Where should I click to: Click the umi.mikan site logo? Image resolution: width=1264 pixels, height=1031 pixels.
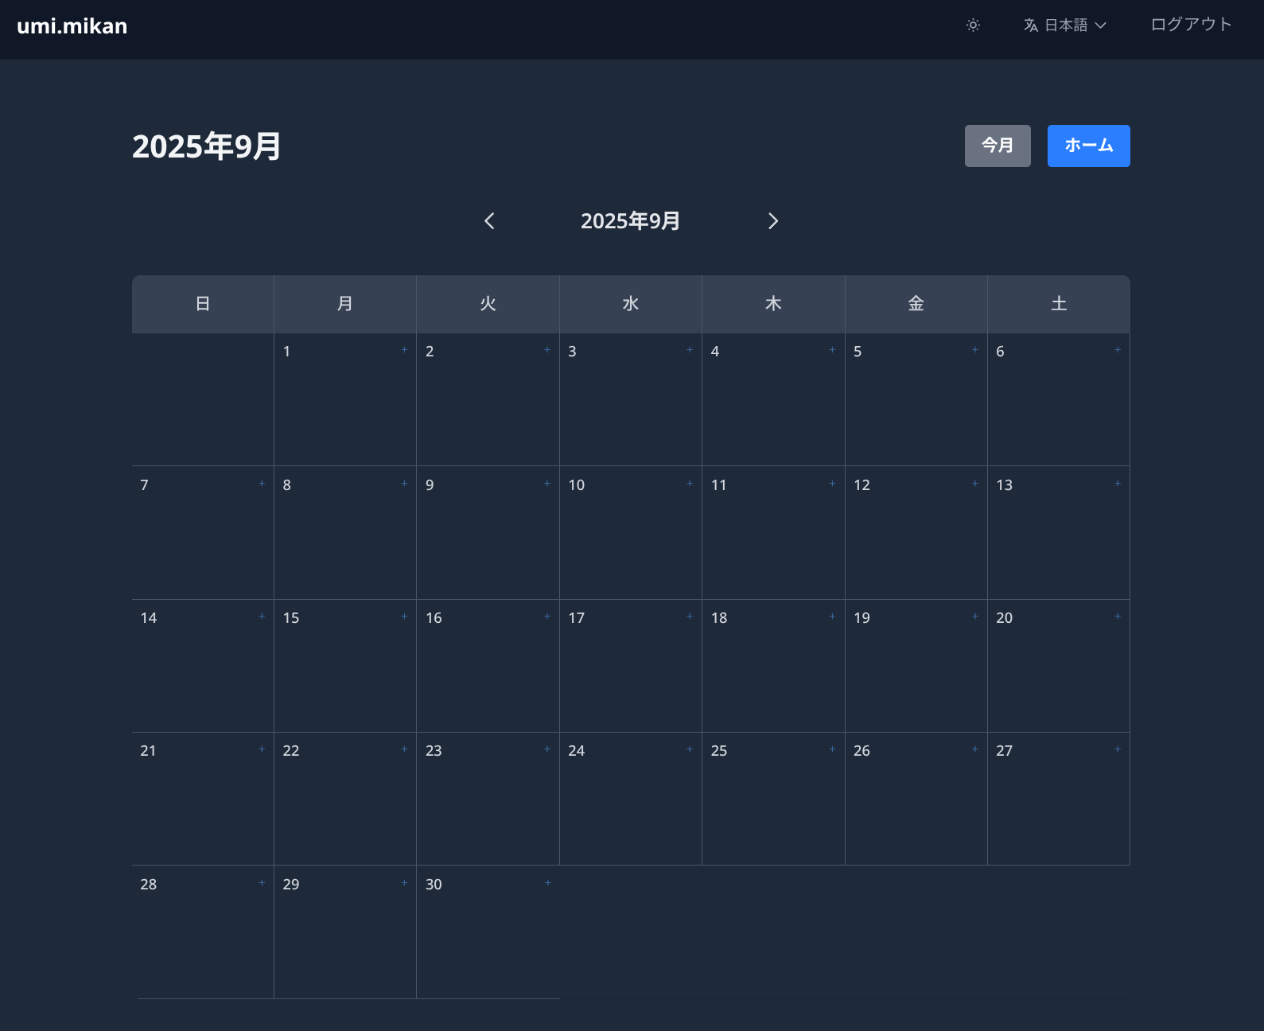72,26
